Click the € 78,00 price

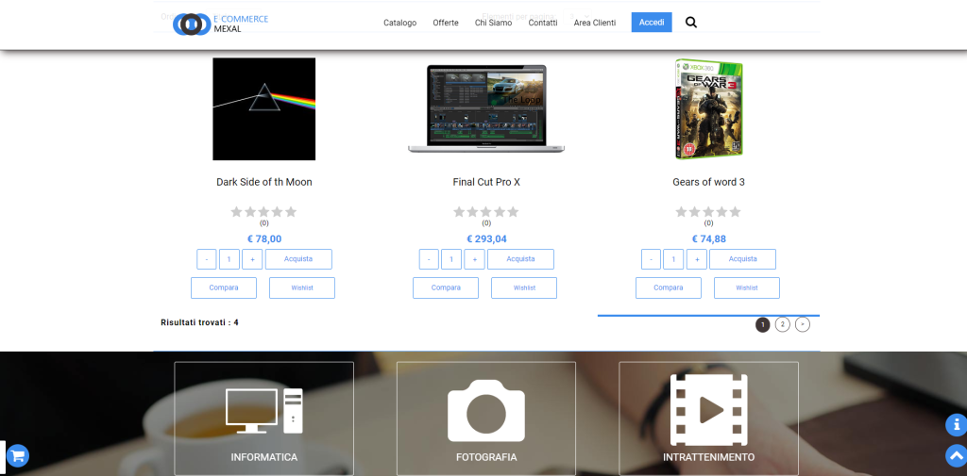tap(264, 238)
